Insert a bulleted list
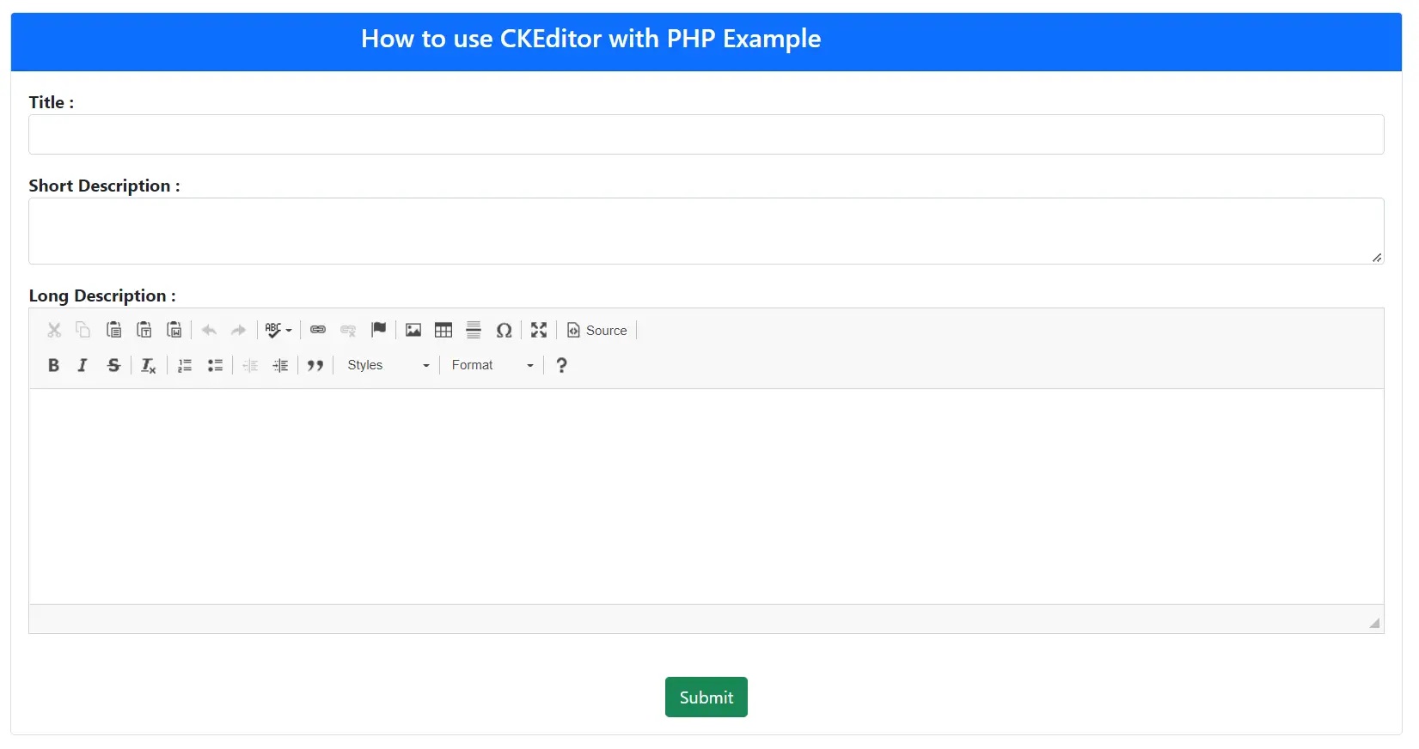 [215, 365]
